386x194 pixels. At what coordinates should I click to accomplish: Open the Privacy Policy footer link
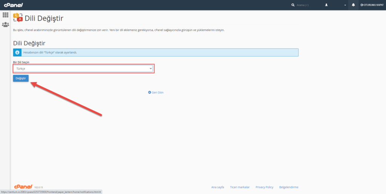pyautogui.click(x=264, y=187)
